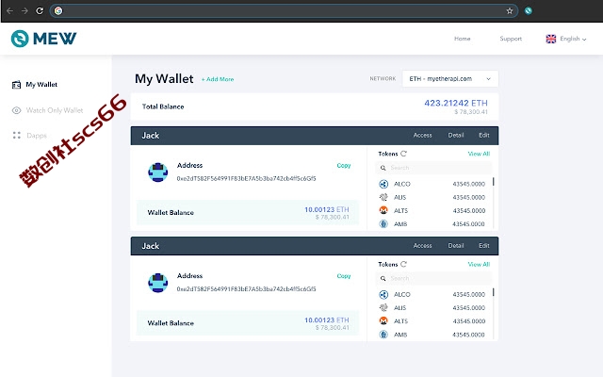Open the My Wallet sidebar item
This screenshot has width=603, height=377.
coord(41,85)
